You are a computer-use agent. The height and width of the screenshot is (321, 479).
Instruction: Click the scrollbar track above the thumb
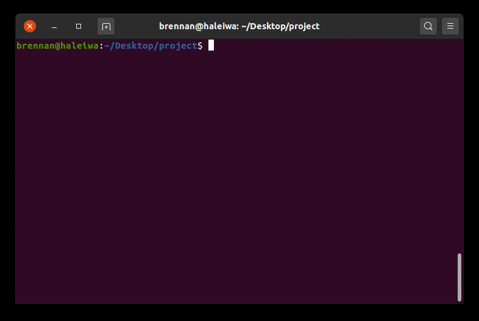coord(459,146)
